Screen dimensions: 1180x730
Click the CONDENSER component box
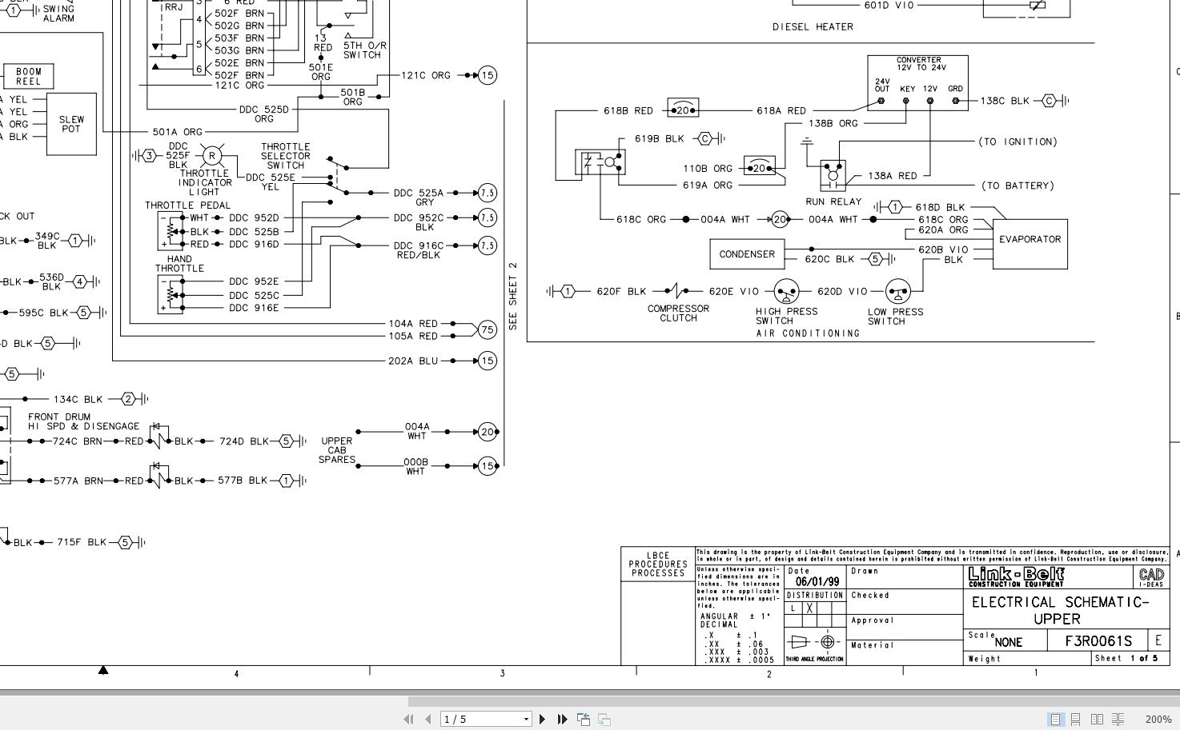(x=746, y=254)
